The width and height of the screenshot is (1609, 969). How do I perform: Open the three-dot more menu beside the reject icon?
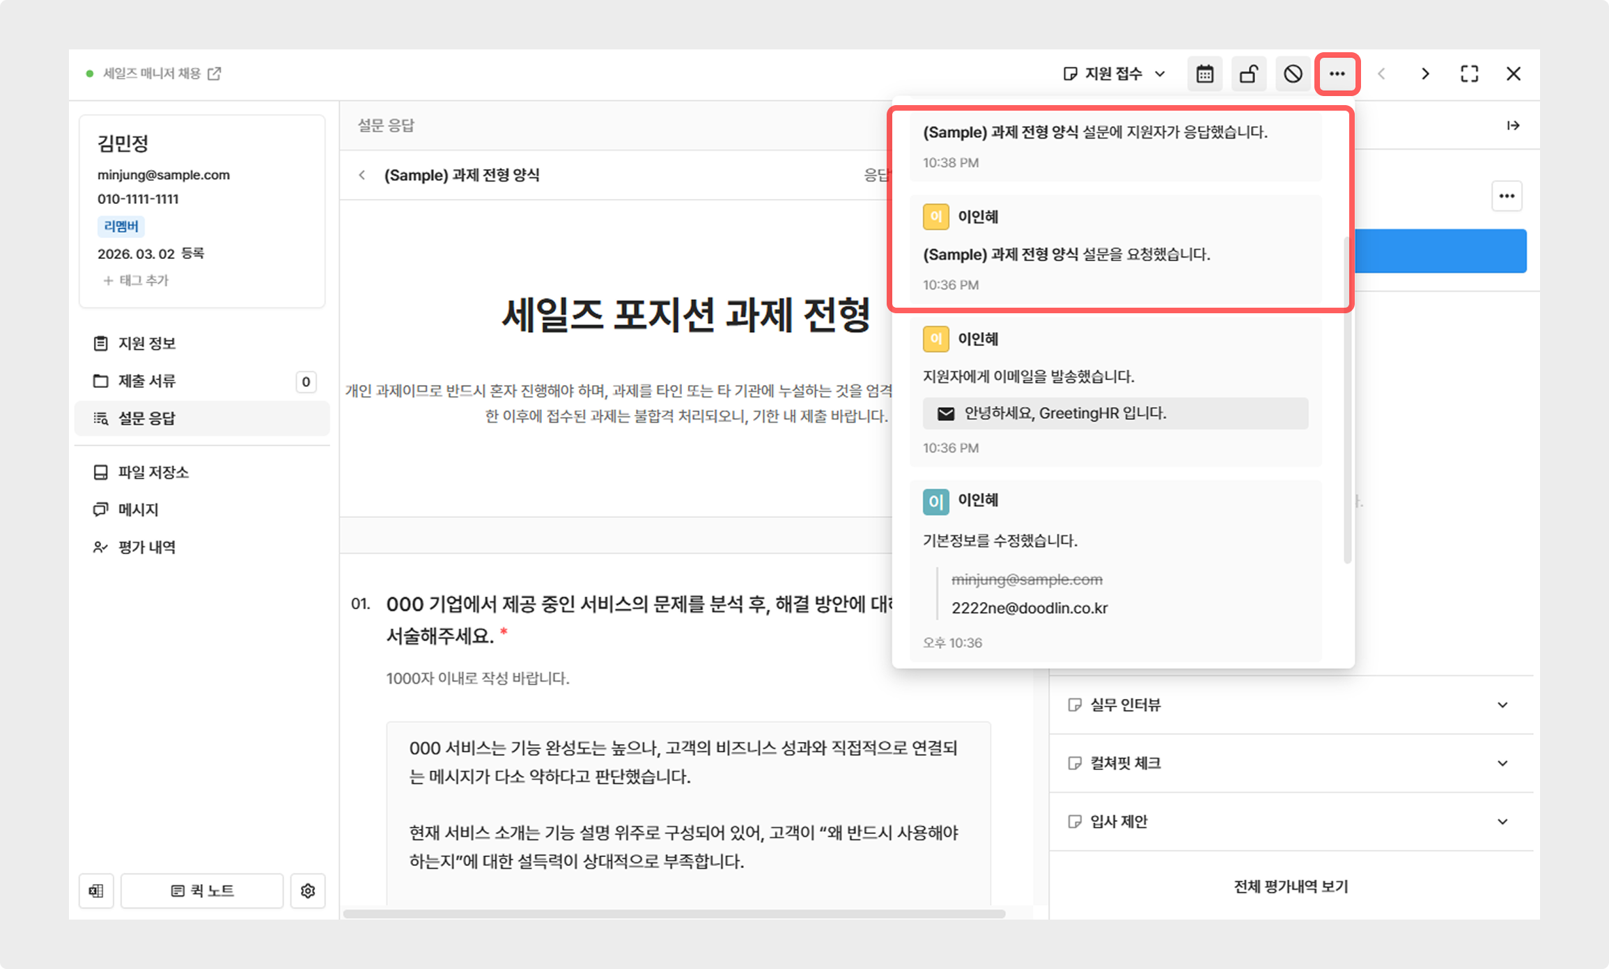(1337, 74)
